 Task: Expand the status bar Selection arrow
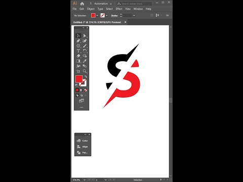(160, 179)
